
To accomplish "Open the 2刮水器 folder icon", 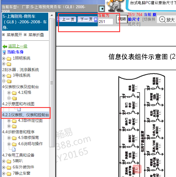I will (9, 64).
